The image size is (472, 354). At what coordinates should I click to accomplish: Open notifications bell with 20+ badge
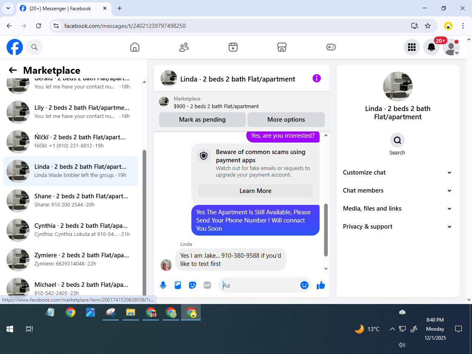pos(431,47)
